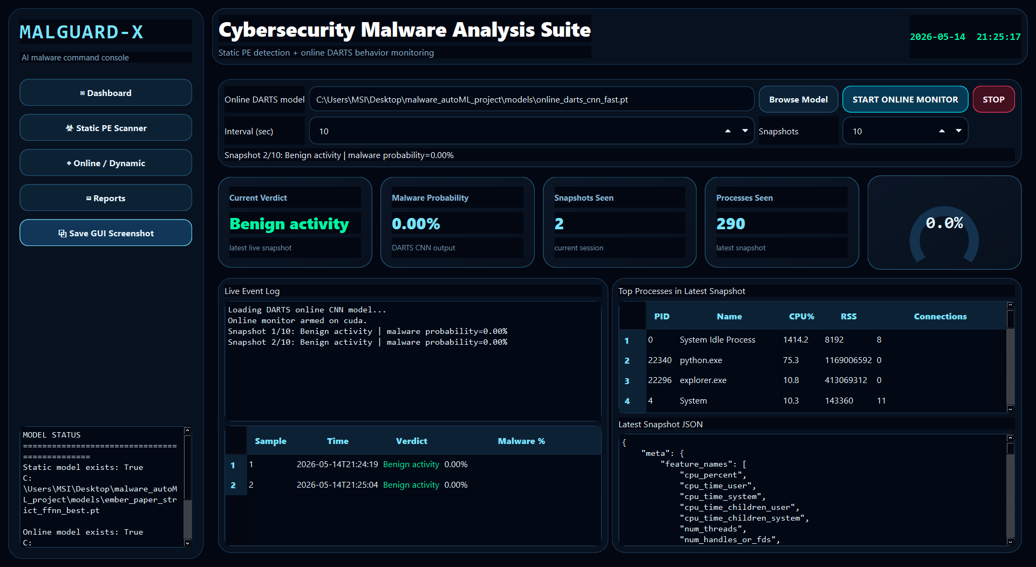
Task: Open the Dashboard page
Action: 106,93
